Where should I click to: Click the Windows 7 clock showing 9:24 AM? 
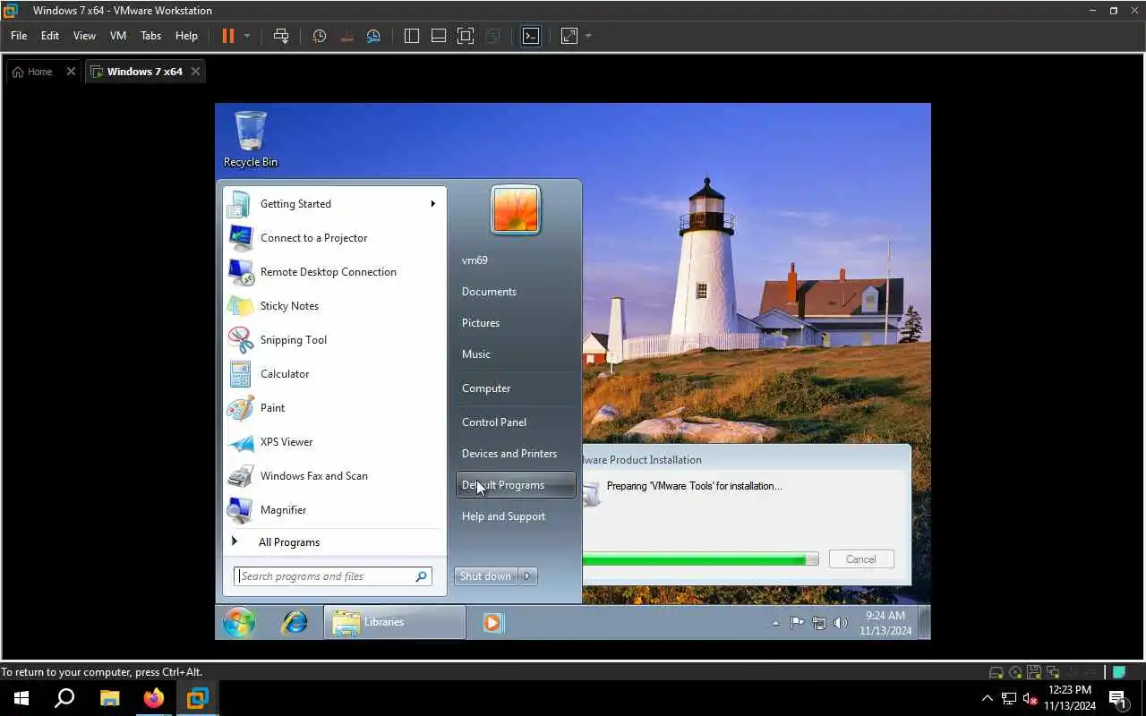[x=885, y=623]
